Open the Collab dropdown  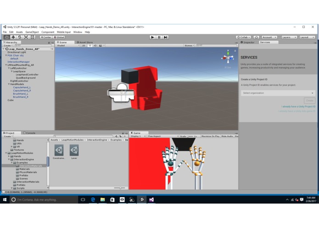pyautogui.click(x=243, y=37)
